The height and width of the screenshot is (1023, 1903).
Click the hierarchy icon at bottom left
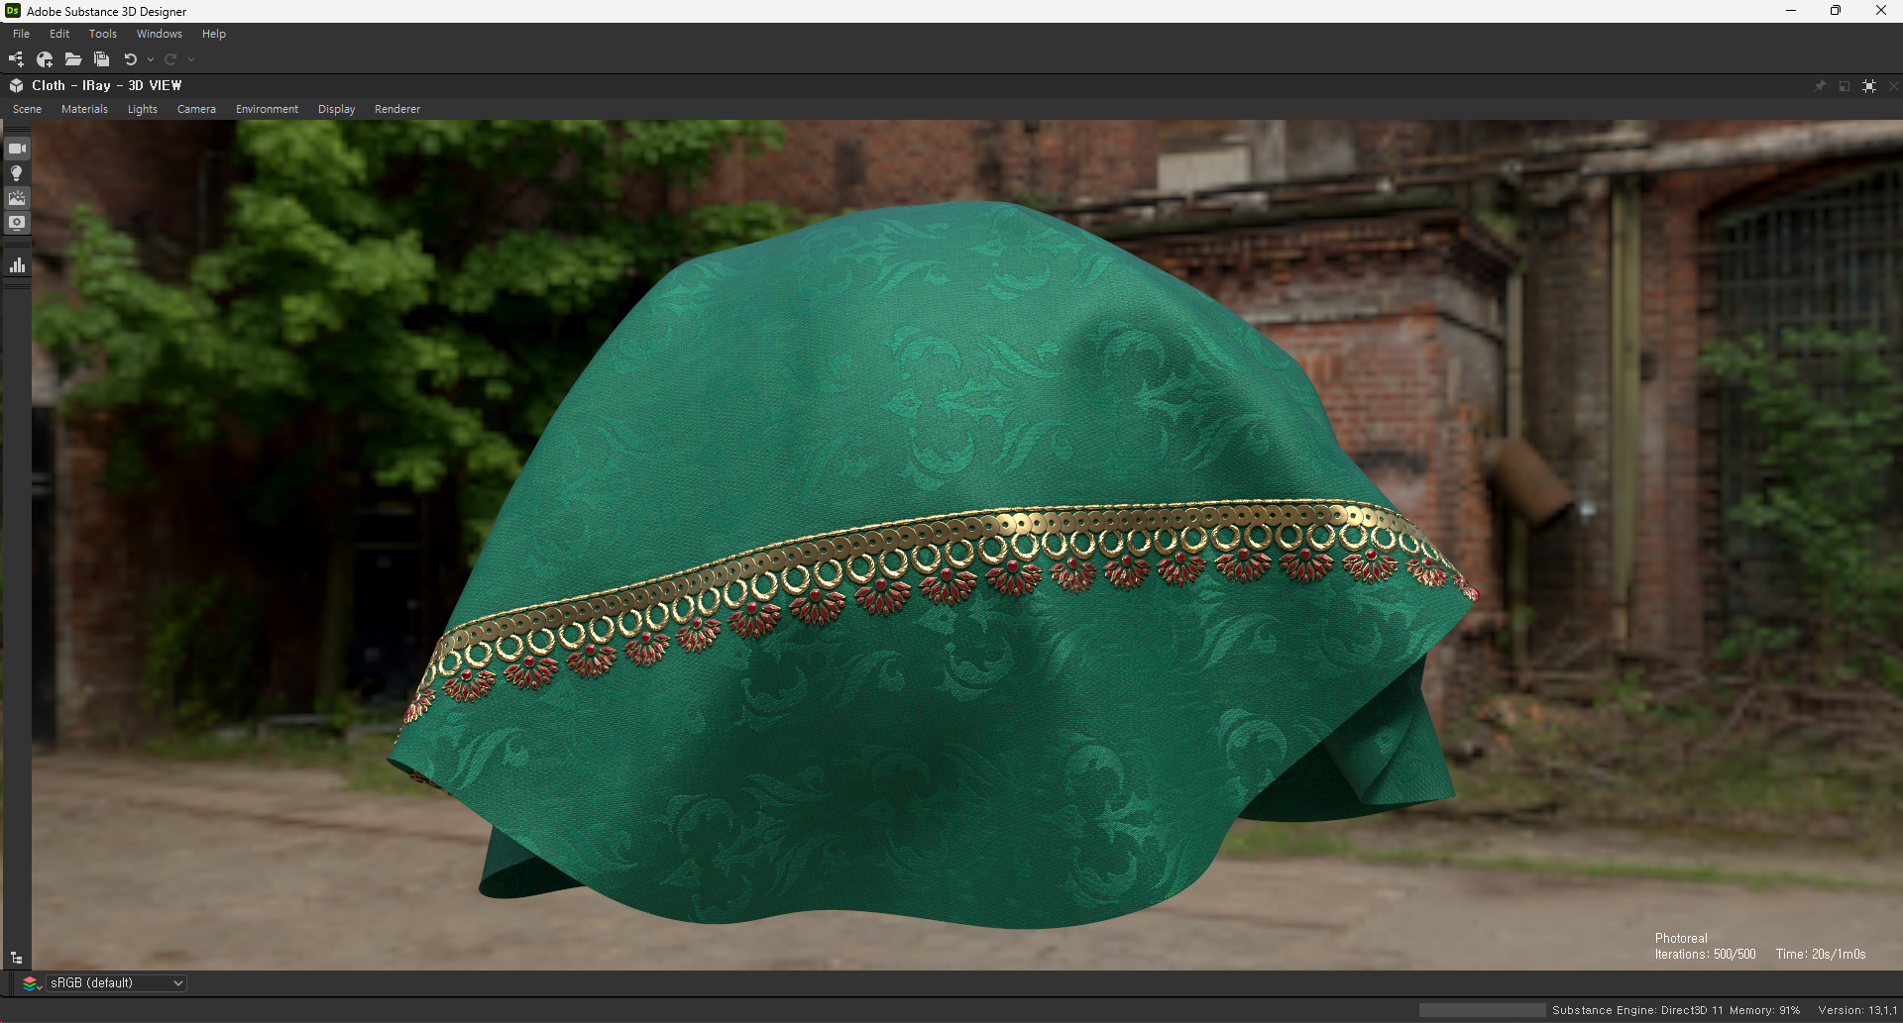click(17, 959)
